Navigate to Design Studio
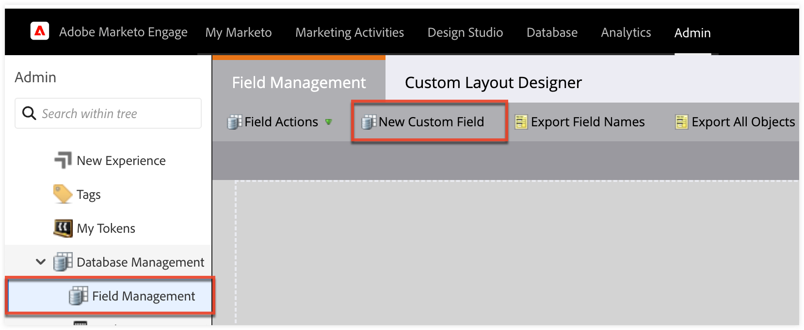The height and width of the screenshot is (330, 804). [465, 32]
